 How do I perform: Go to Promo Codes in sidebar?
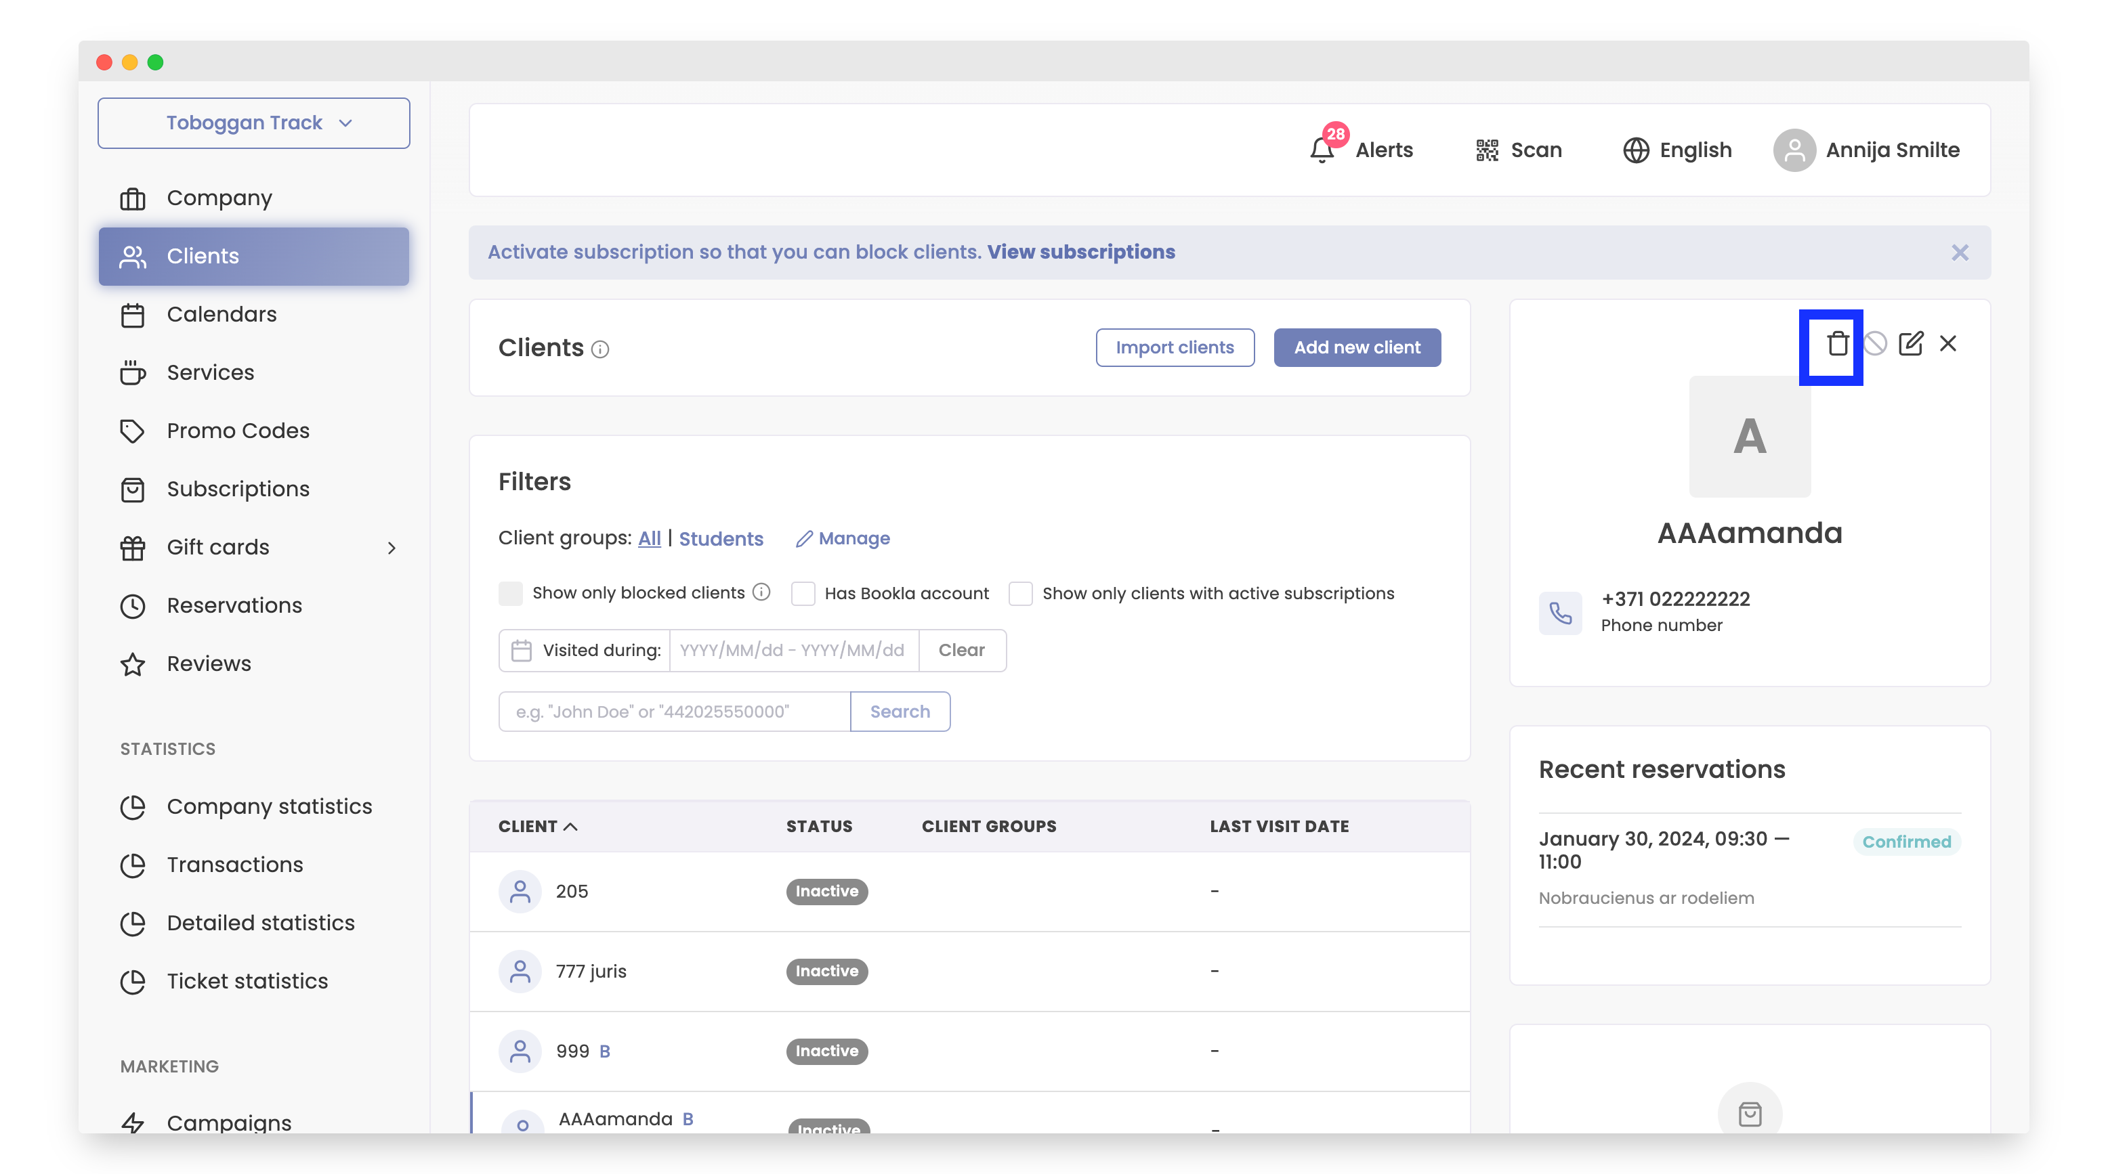pos(237,431)
